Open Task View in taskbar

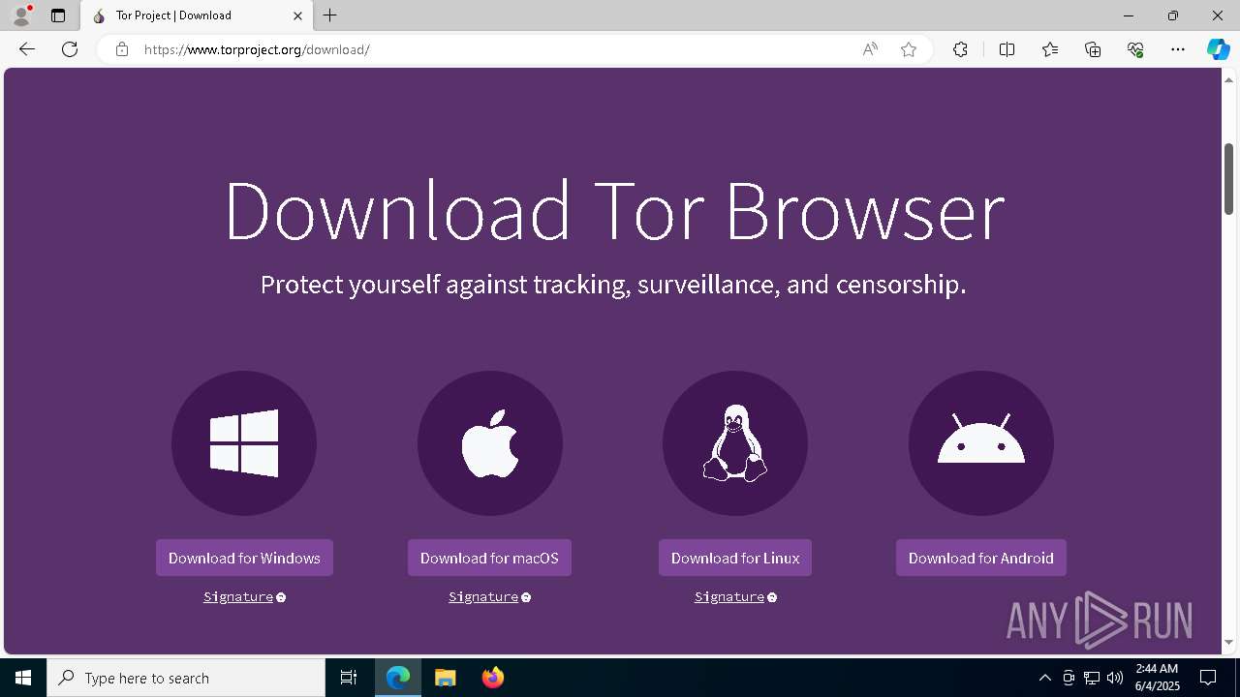[349, 678]
